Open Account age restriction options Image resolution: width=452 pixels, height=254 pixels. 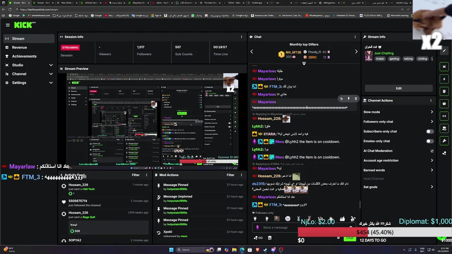(x=398, y=161)
